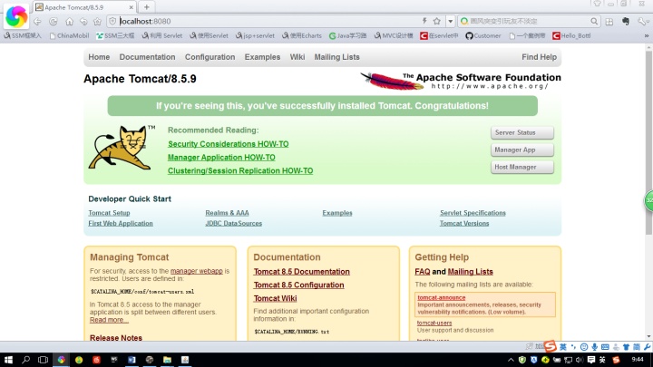The width and height of the screenshot is (653, 367).
Task: Click the Apache Software Foundation feather logo
Action: [460, 81]
